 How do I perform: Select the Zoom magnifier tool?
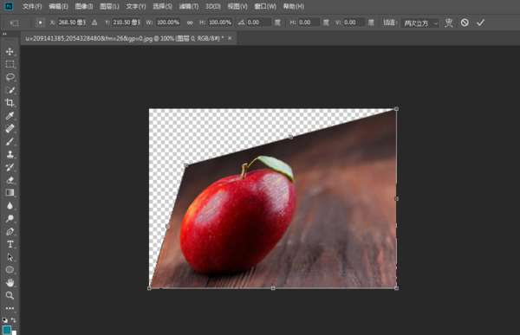coord(10,295)
